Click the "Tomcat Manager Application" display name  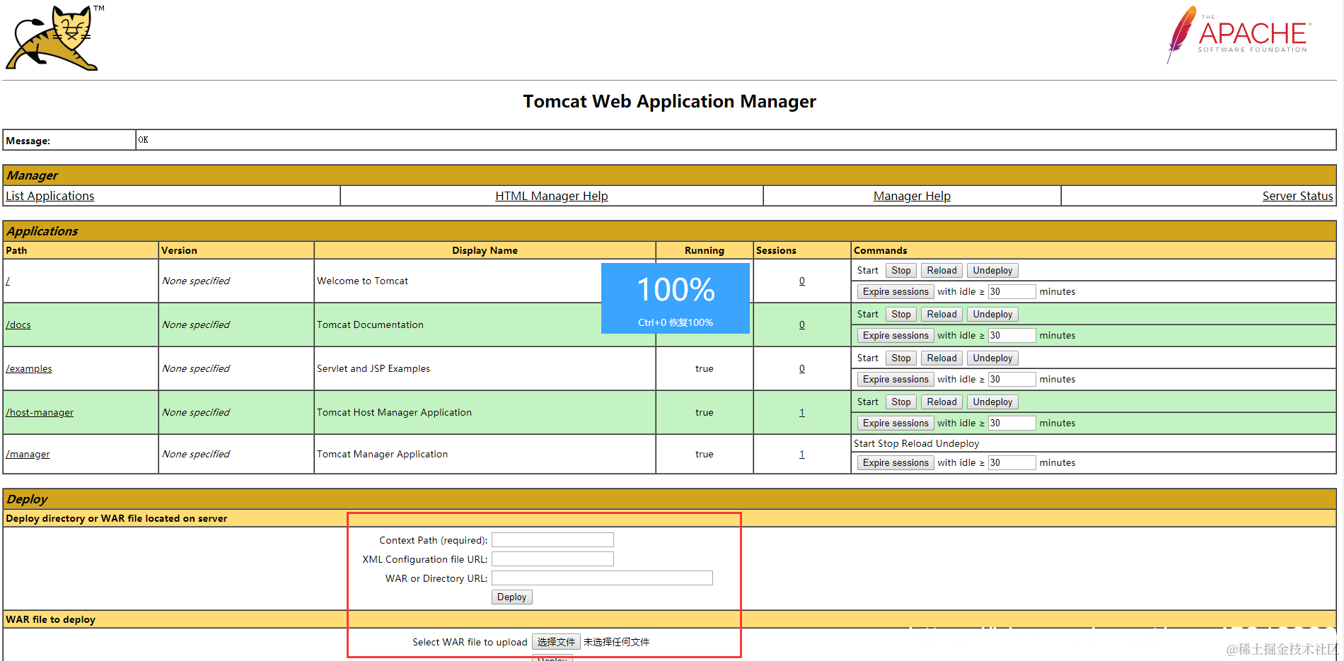[x=382, y=454]
